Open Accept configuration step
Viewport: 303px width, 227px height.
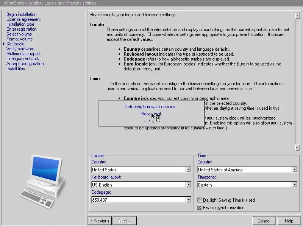click(x=25, y=64)
